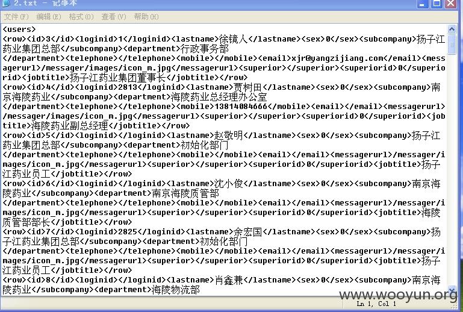This screenshot has width=463, height=312.
Task: Click the Ln 1, Col 1 status indicator
Action: pos(376,304)
